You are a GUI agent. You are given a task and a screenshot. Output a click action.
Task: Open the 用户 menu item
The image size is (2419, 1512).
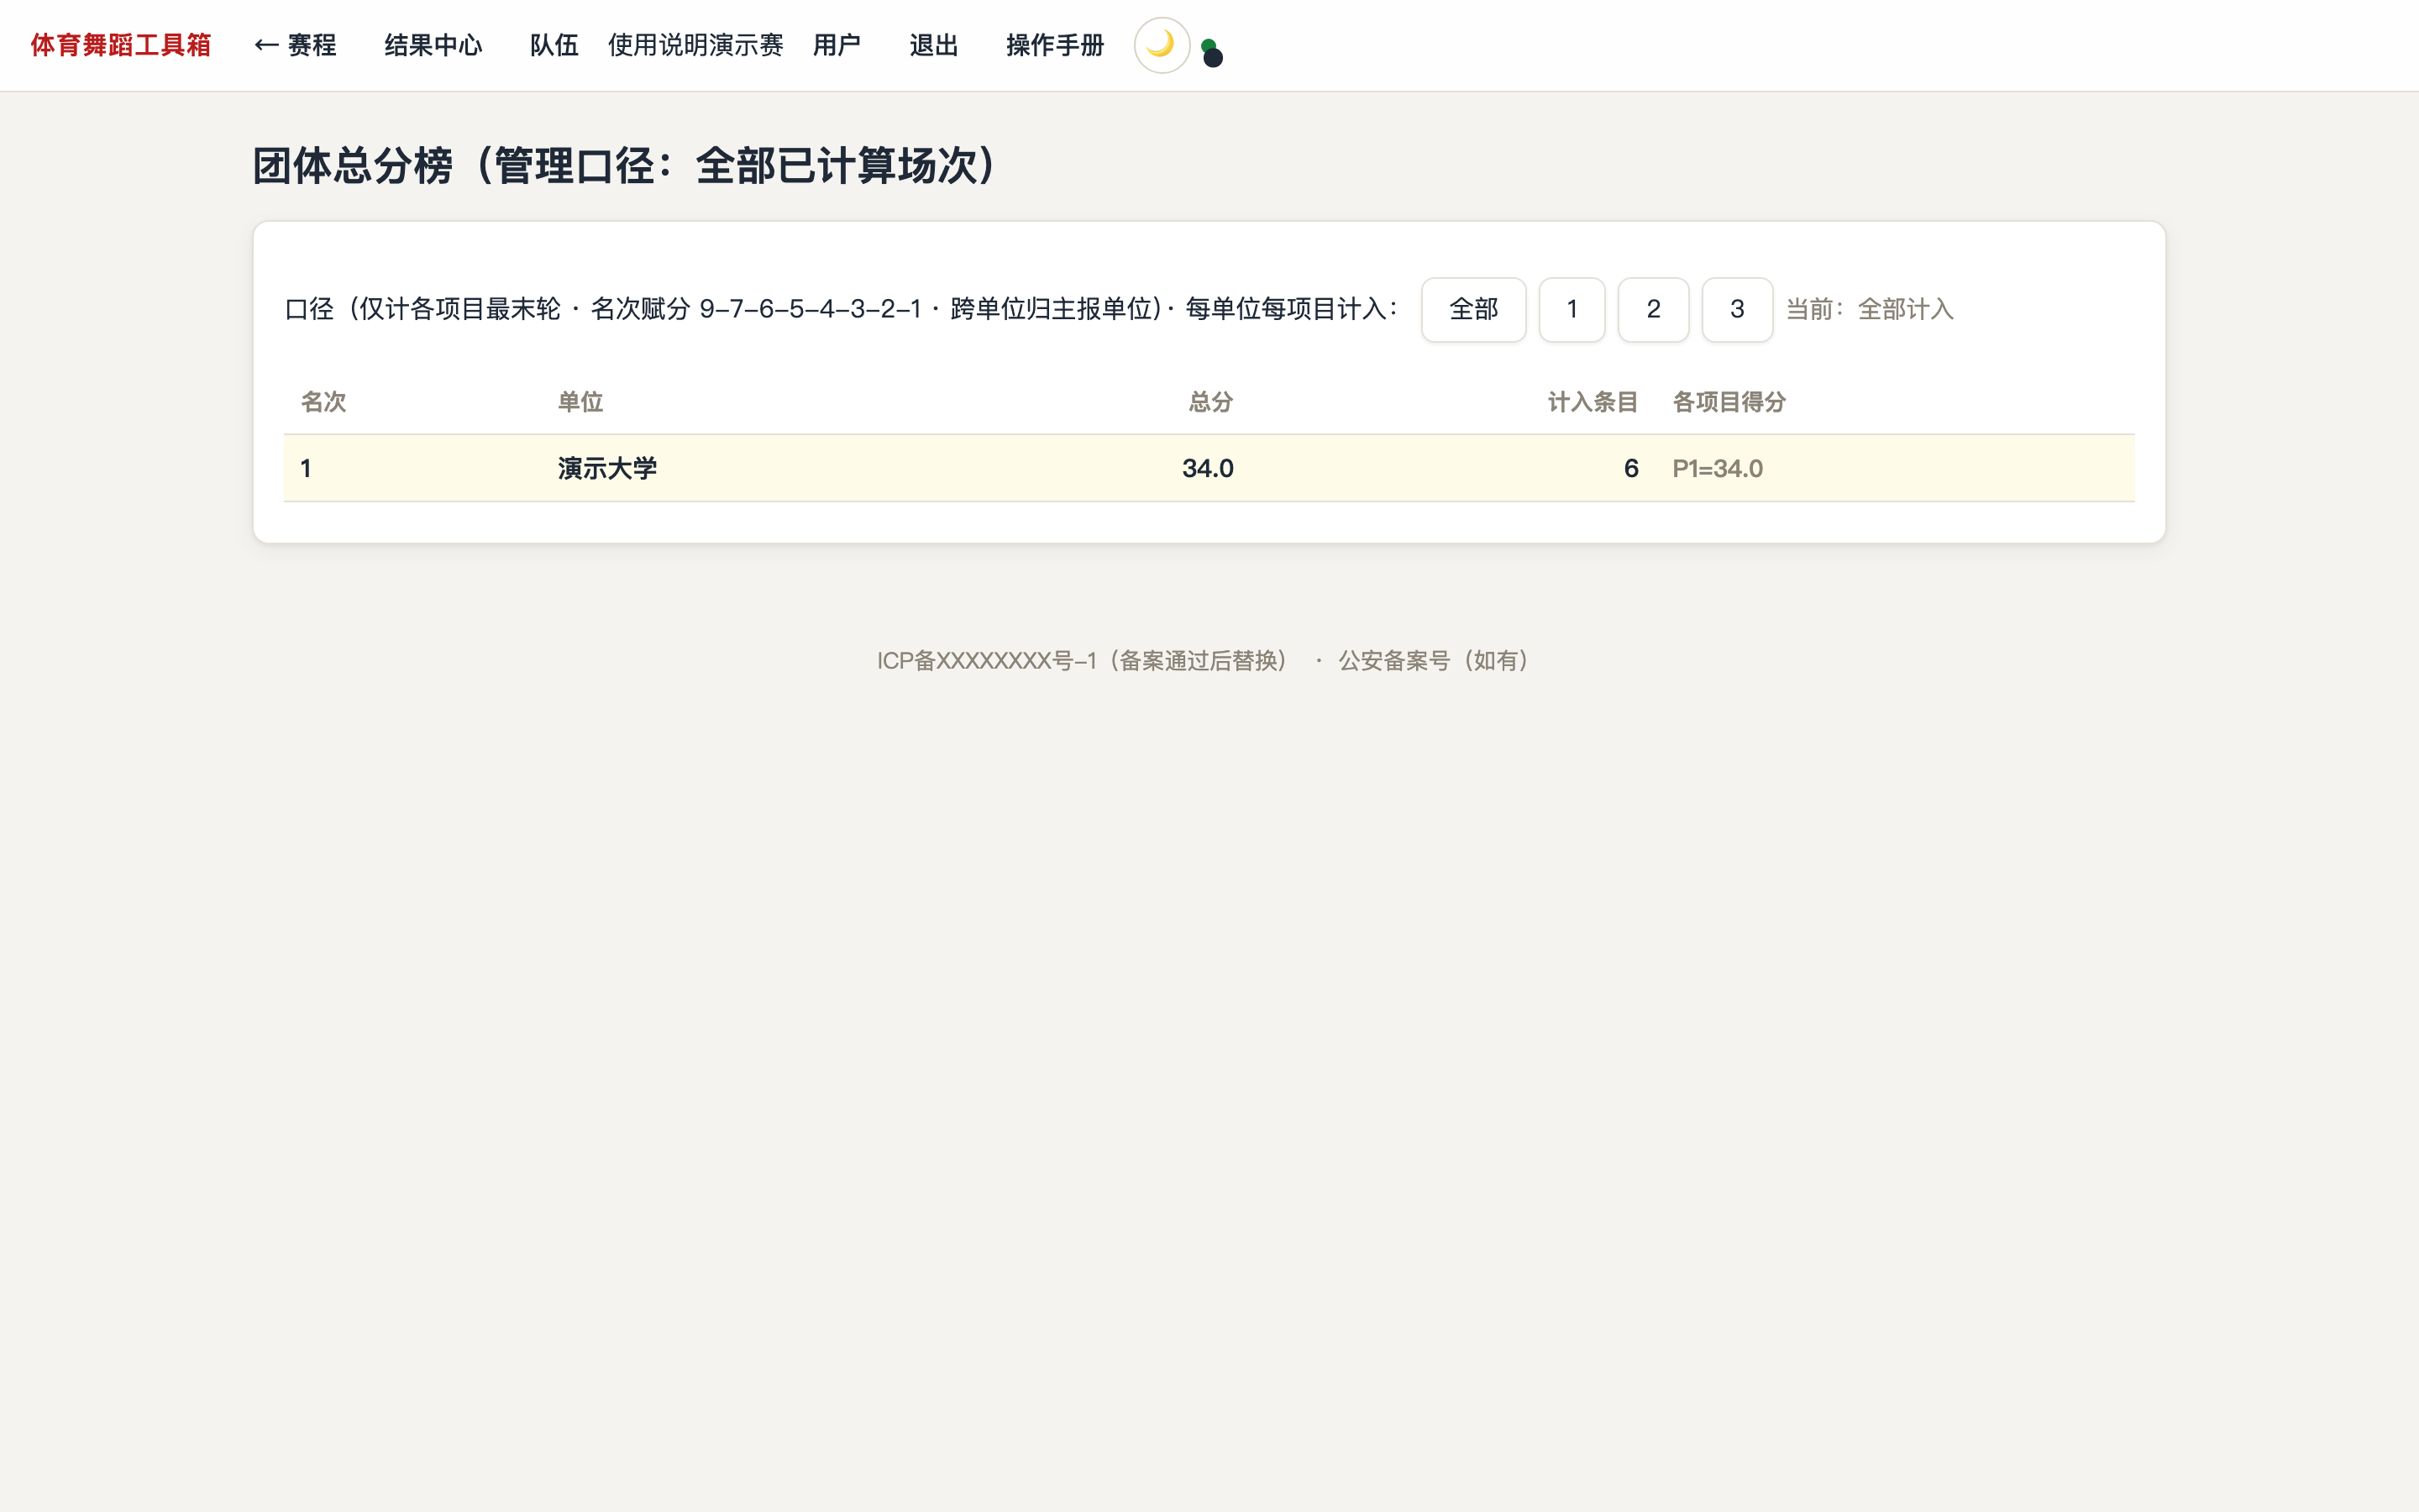pos(837,45)
